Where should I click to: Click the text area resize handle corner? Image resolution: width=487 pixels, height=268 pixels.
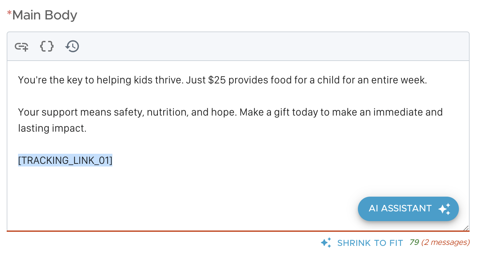[x=466, y=228]
